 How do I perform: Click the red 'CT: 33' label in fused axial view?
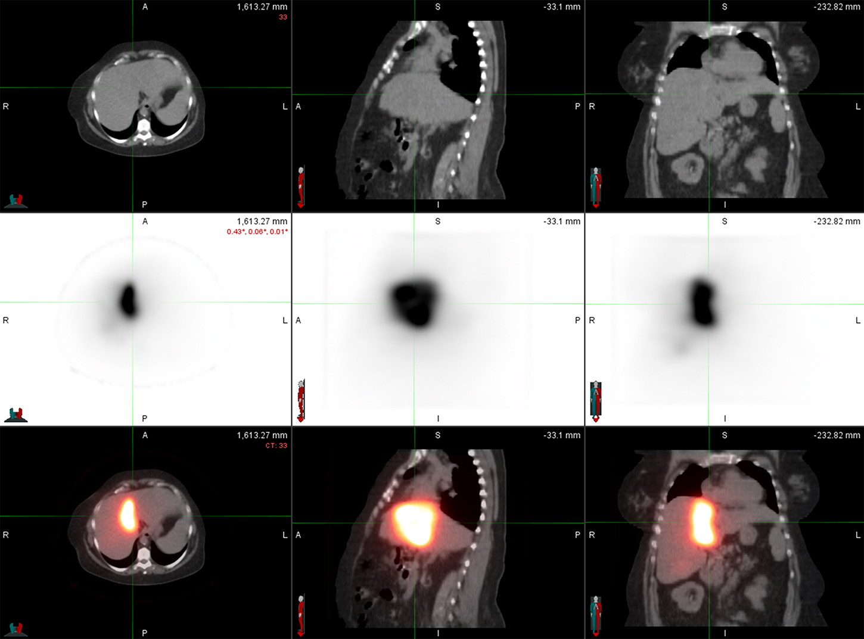click(275, 445)
